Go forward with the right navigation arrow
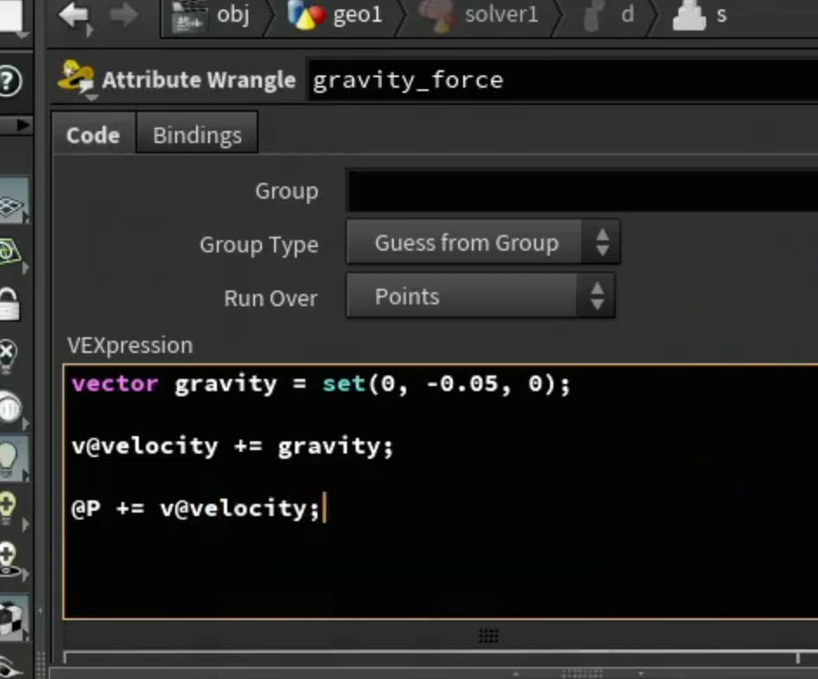Screen dimensions: 818x679 (x=124, y=15)
